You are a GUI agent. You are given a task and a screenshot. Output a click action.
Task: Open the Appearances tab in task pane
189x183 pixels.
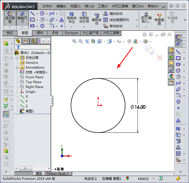pos(171,76)
